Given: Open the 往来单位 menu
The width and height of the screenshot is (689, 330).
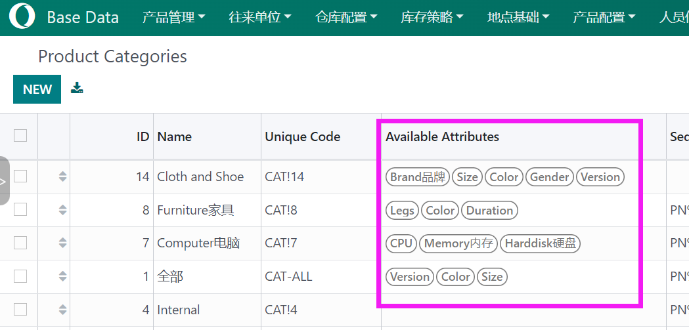Looking at the screenshot, I should [x=260, y=18].
